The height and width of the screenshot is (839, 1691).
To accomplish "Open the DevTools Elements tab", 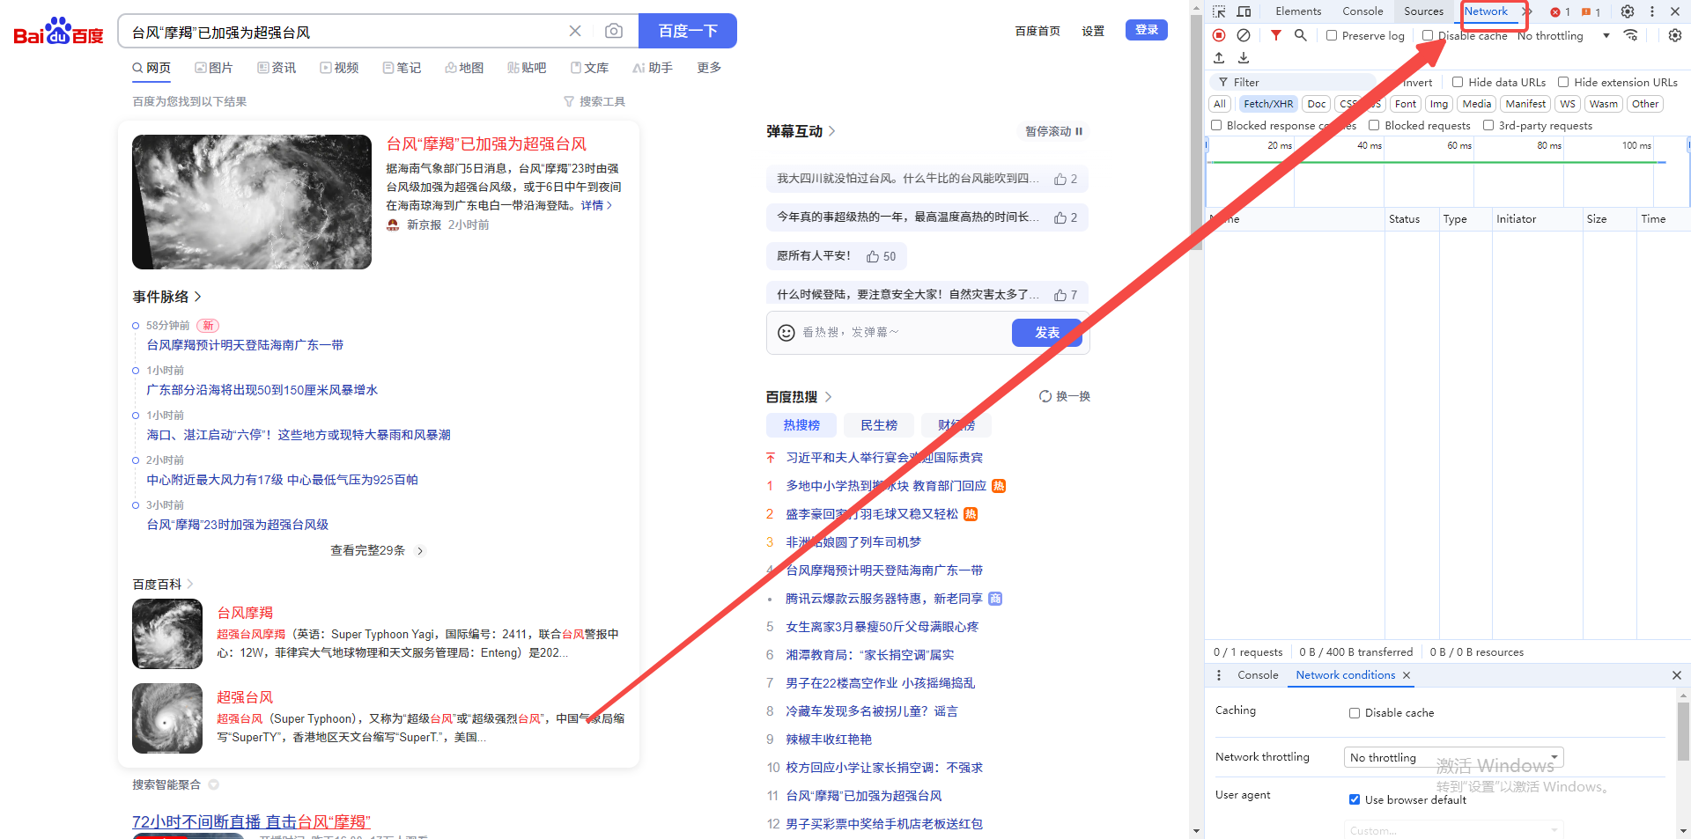I will pyautogui.click(x=1298, y=11).
